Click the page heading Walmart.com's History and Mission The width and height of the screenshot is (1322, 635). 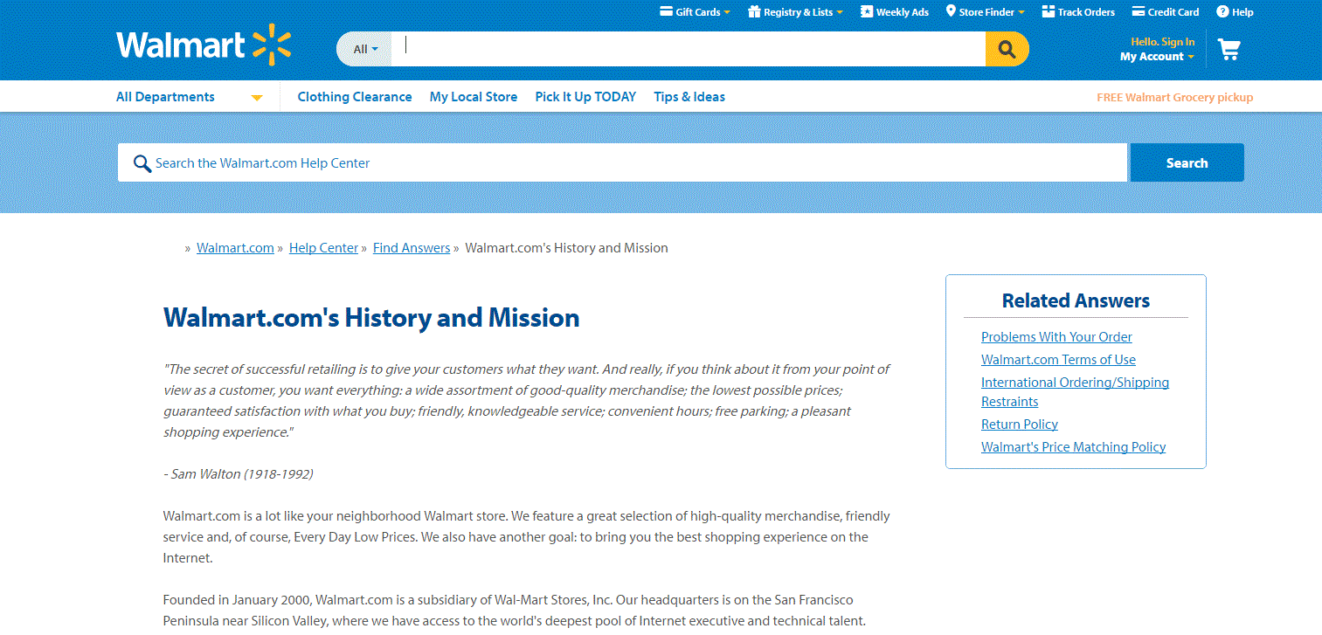[371, 317]
